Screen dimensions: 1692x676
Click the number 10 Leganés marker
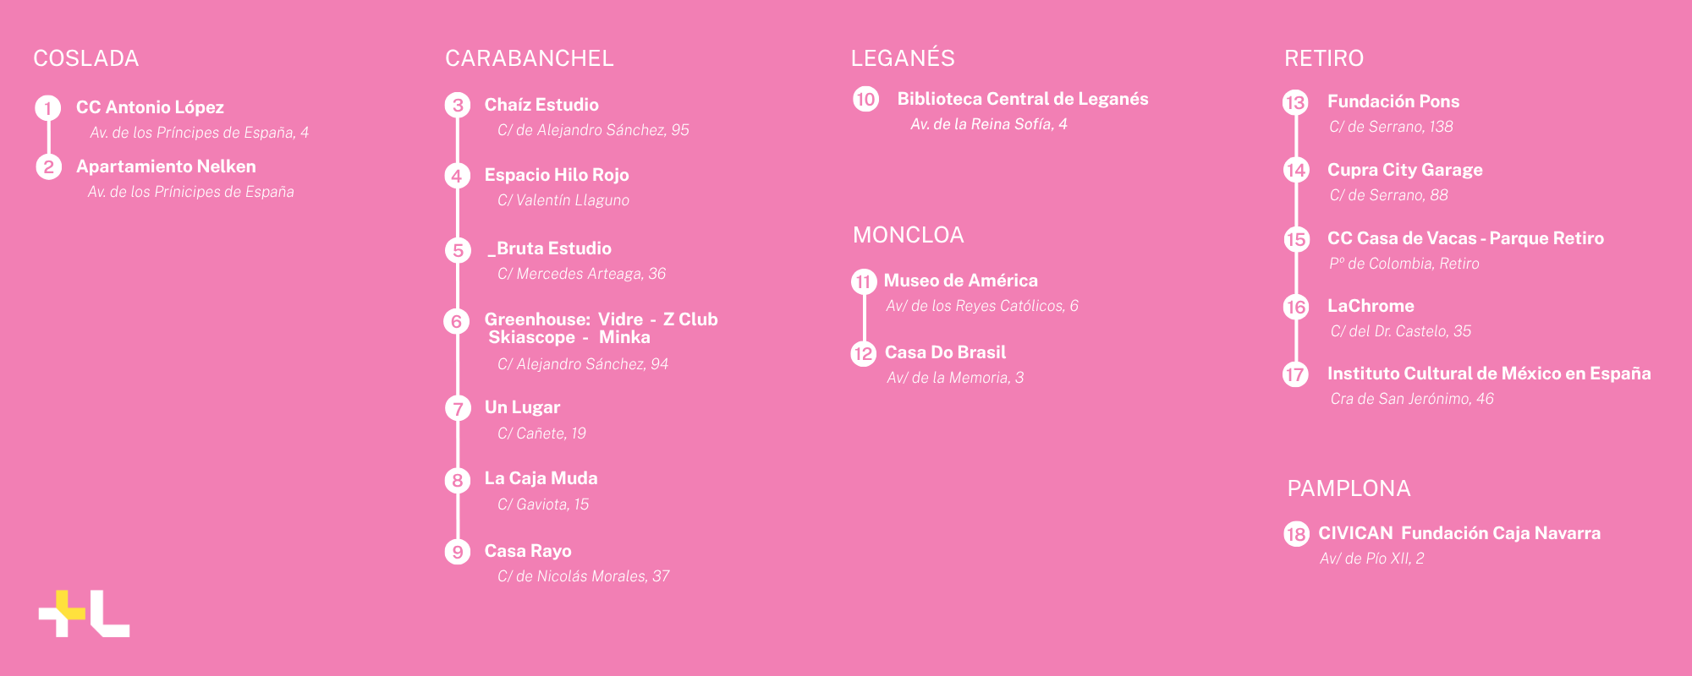[865, 100]
